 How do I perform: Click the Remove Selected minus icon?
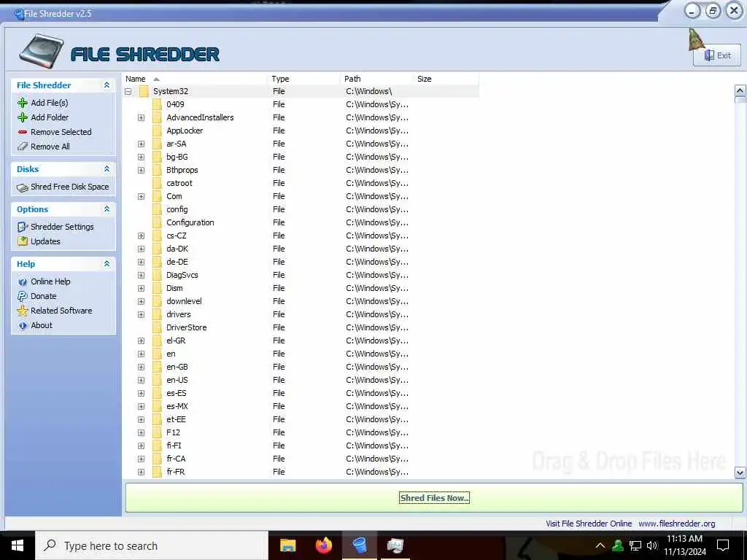click(x=22, y=132)
